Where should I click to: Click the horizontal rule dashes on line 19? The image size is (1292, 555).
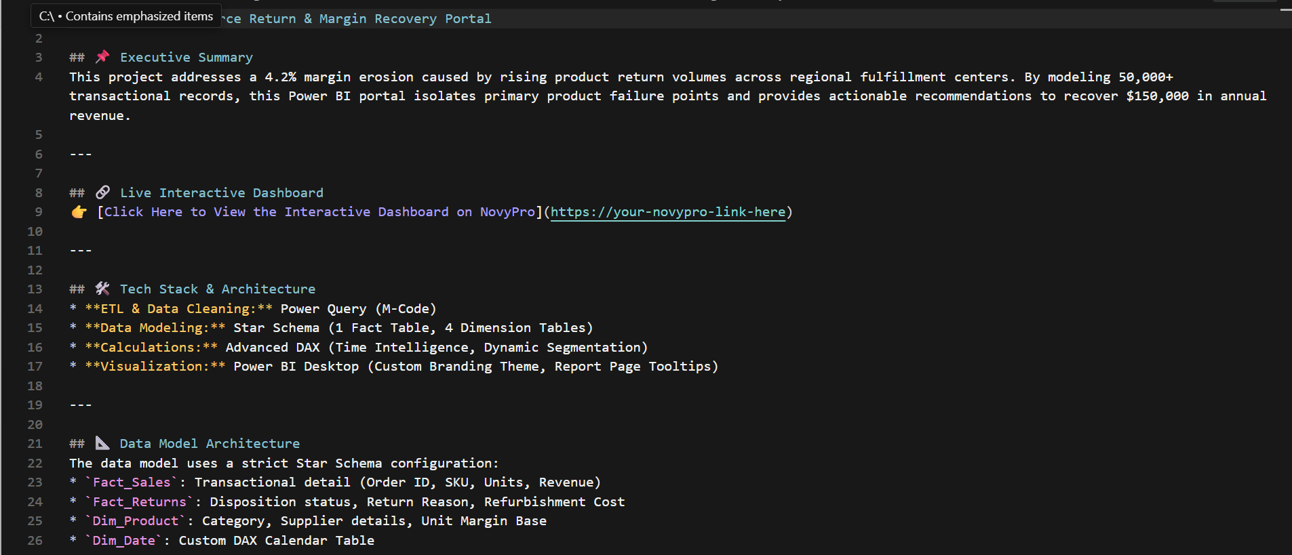tap(81, 405)
